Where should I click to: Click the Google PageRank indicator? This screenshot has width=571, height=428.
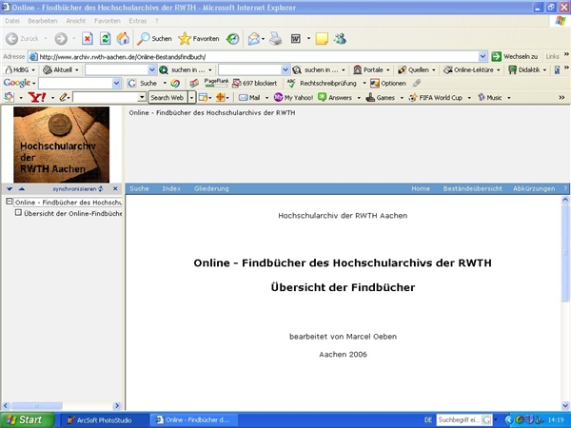(216, 83)
